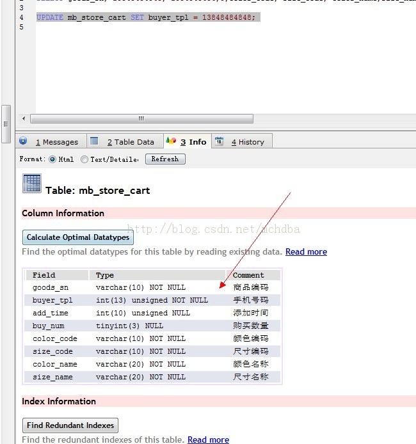Click the UPDATE statement on line 4
Viewport: 416px width, 444px height.
pyautogui.click(x=146, y=17)
